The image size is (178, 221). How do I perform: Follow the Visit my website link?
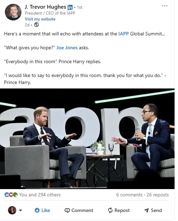coord(40,19)
